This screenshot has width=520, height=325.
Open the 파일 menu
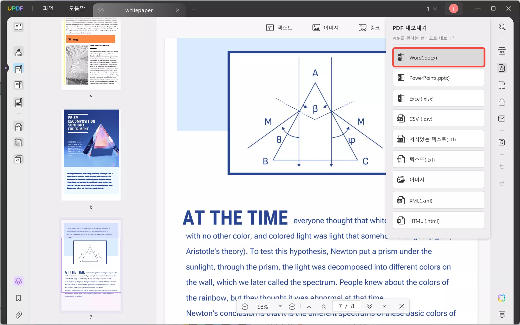(x=48, y=9)
